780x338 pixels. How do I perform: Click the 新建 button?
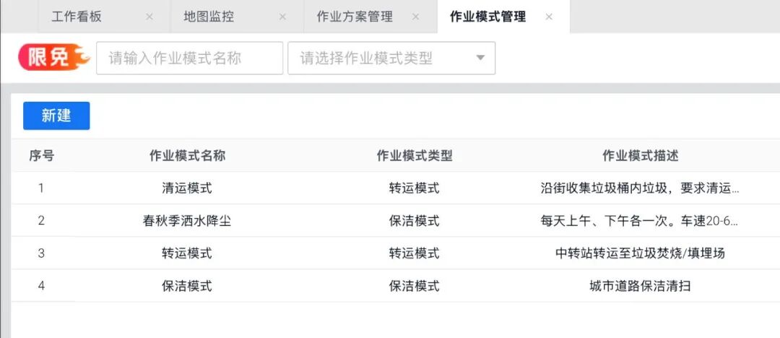pyautogui.click(x=56, y=116)
